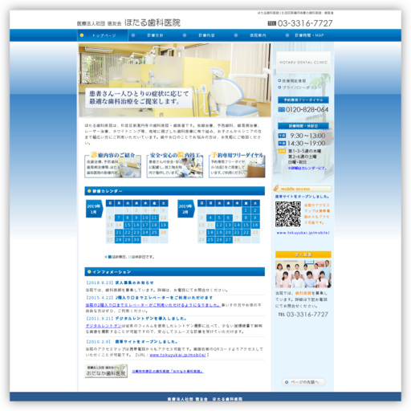Click the TEL icon in header
This screenshot has height=411, width=411.
[x=271, y=23]
